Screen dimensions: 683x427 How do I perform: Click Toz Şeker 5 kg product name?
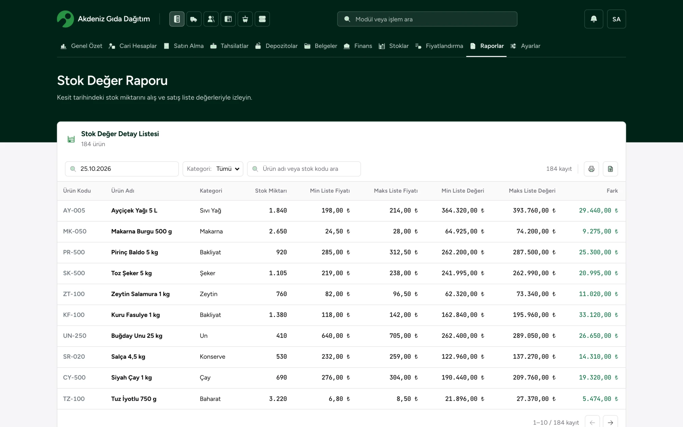point(131,273)
